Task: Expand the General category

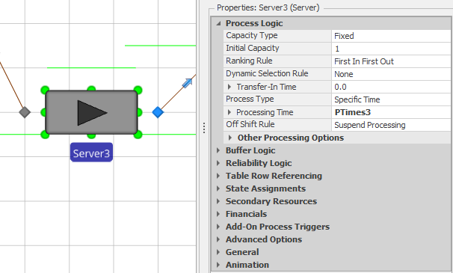Action: click(218, 252)
